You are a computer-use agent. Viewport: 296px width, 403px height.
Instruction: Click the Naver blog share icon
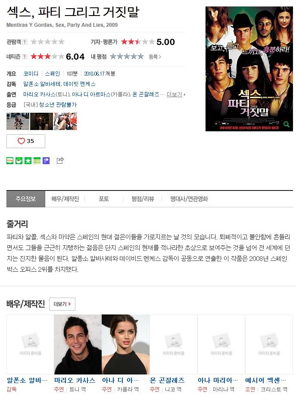coord(10,161)
